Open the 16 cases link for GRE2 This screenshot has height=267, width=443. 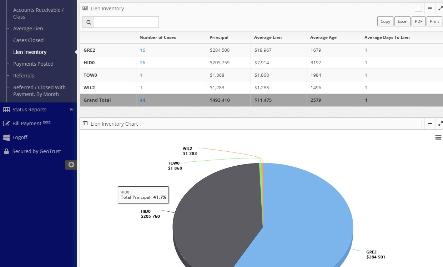tap(142, 50)
